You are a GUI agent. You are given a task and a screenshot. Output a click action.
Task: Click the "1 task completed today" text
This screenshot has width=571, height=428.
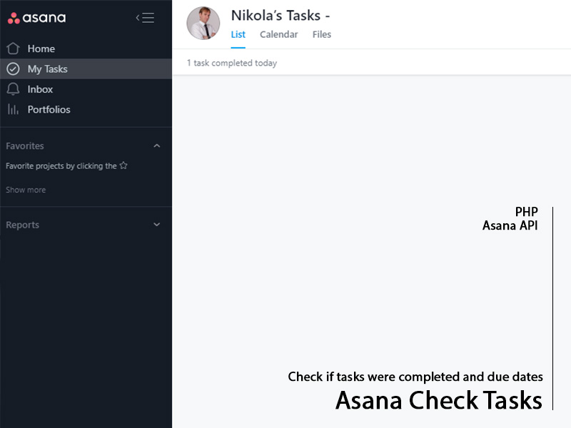(x=232, y=63)
